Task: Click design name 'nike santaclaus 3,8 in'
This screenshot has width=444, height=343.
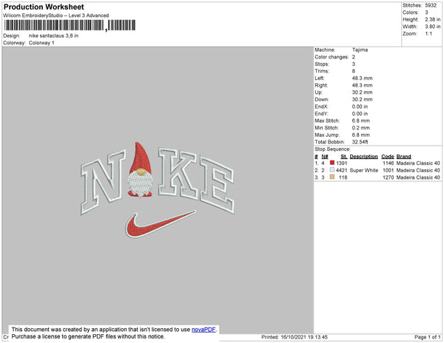Action: (53, 36)
